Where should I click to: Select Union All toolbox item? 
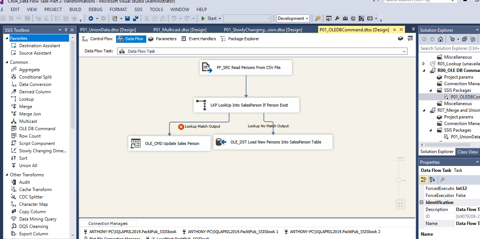pos(28,166)
